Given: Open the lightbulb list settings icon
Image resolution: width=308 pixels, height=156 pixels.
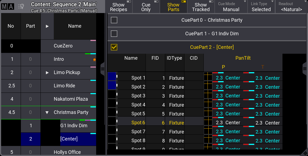Looking at the screenshot, I should pos(21,7).
